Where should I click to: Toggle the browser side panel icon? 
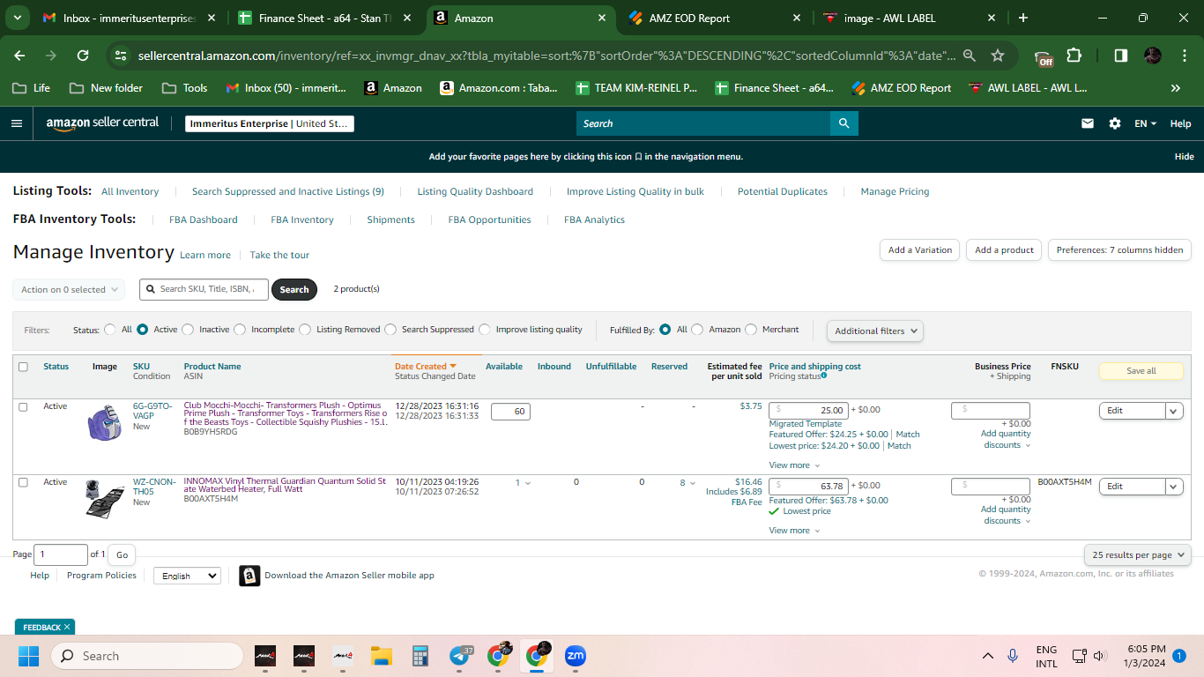coord(1120,56)
